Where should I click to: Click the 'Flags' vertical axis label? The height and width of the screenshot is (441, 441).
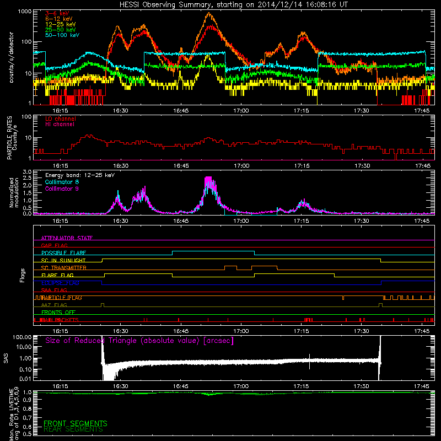tap(23, 275)
